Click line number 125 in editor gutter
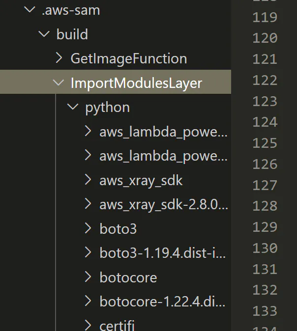Screen dimensions: 297x331 click(265, 143)
